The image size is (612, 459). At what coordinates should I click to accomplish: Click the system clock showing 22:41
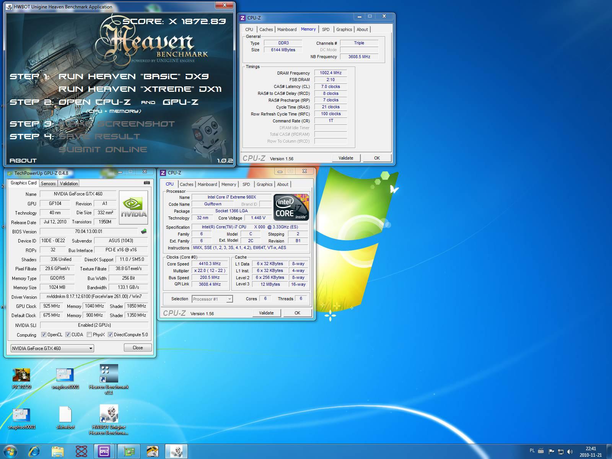(591, 452)
